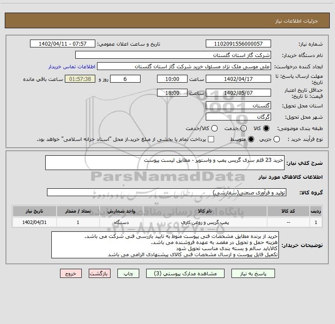Click the days remaining field showing 6
335x324 pixels.
pos(125,79)
